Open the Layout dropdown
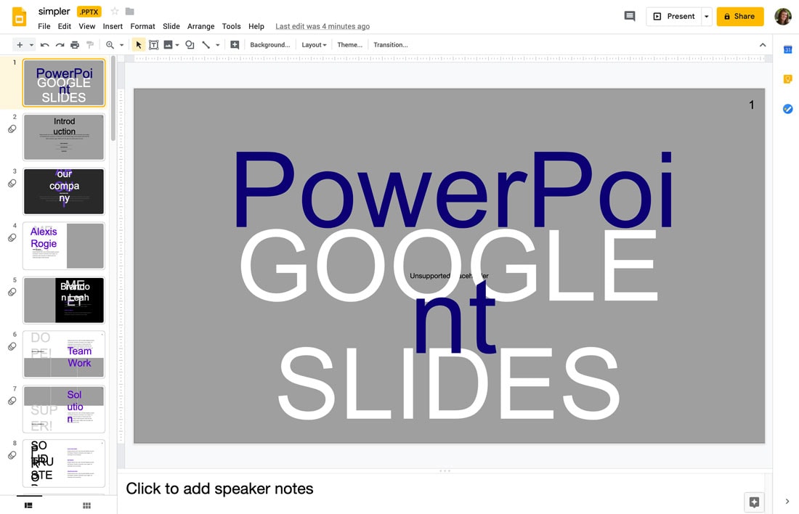This screenshot has width=799, height=514. [x=314, y=45]
